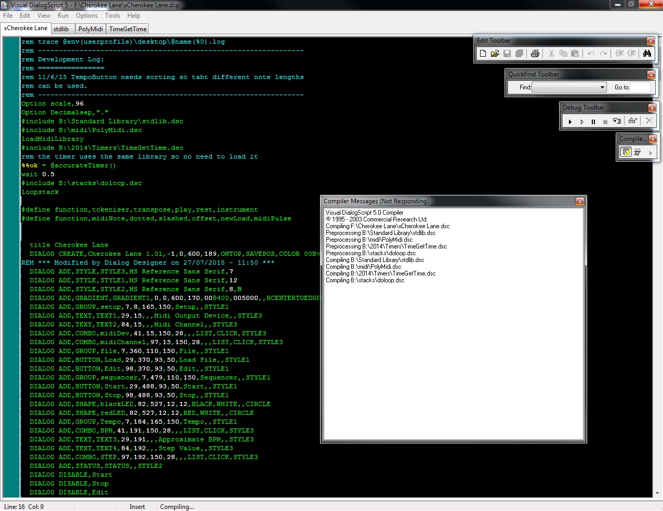
Task: Click 'Preprocessing B:\midi\PolyMidi.dsc' message line
Action: click(369, 240)
